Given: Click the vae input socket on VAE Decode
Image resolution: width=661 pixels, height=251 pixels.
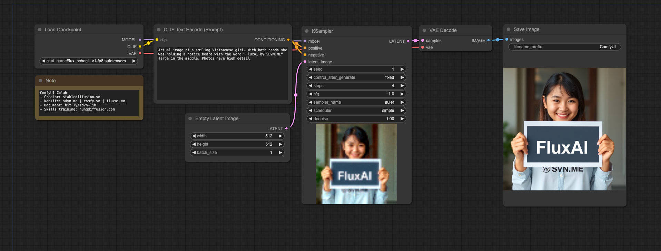Looking at the screenshot, I should pos(423,48).
